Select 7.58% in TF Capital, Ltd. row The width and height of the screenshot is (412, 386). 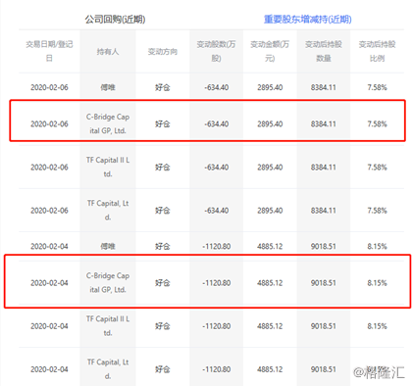[x=377, y=211]
